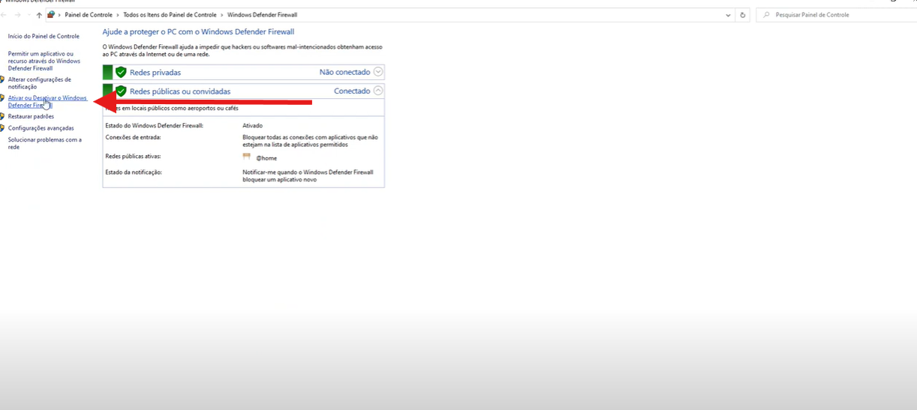
Task: Click the magnifier icon in the search box
Action: coord(766,15)
